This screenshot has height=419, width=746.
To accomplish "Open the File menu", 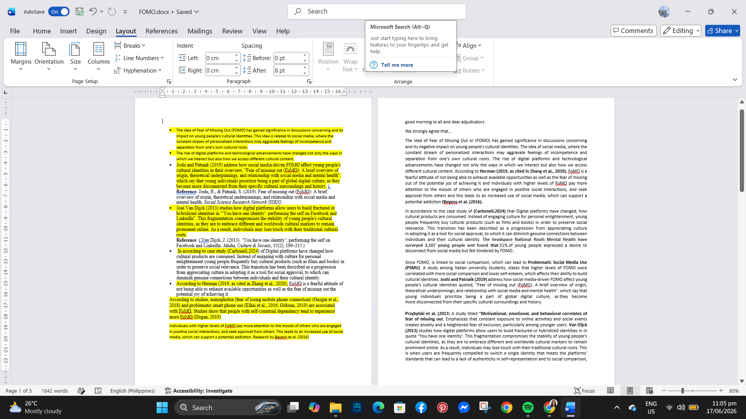I will tap(15, 31).
